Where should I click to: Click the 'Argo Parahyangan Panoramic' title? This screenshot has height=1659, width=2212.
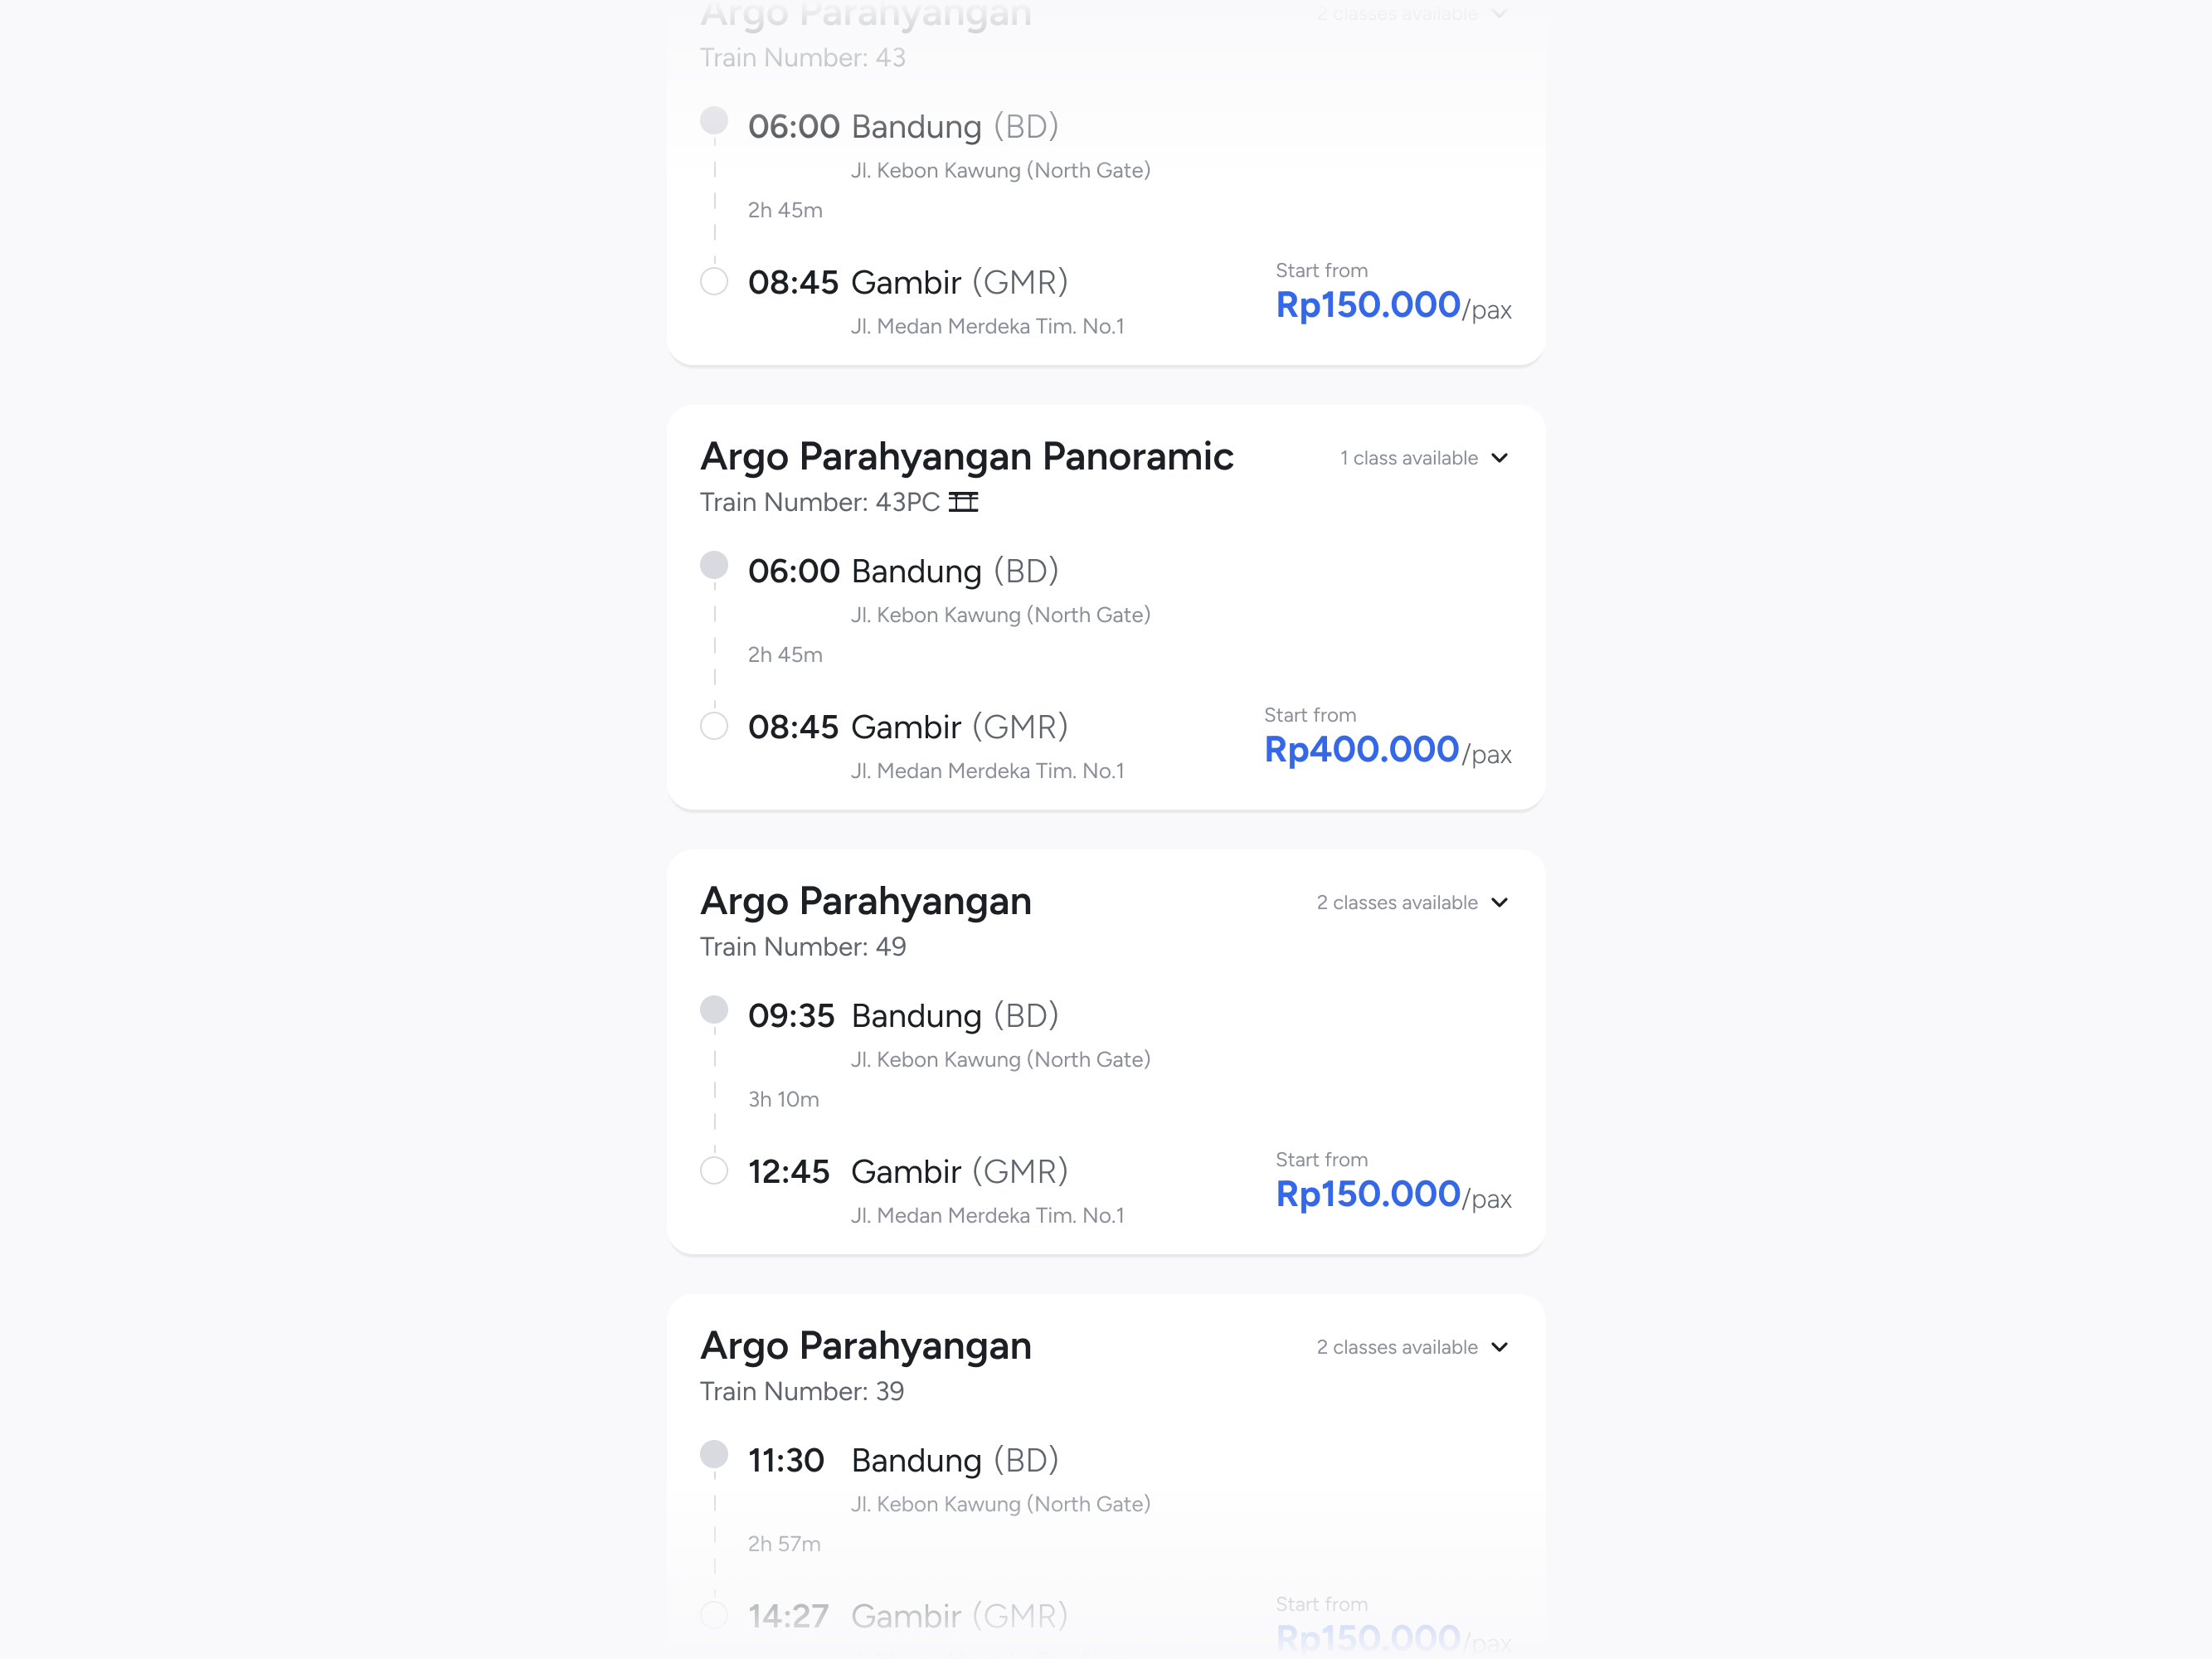966,456
